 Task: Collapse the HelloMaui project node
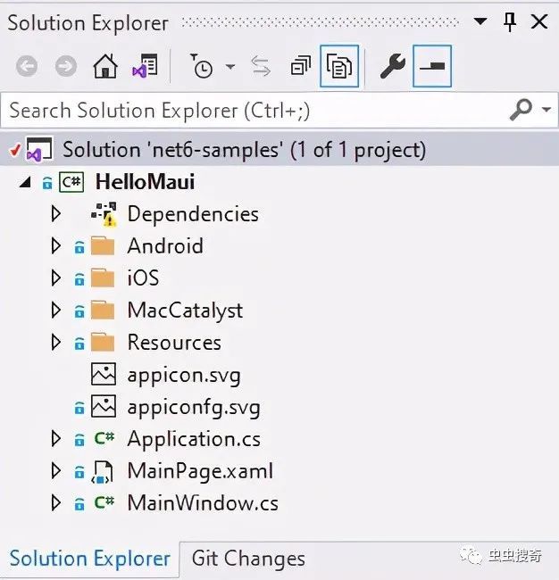[24, 182]
